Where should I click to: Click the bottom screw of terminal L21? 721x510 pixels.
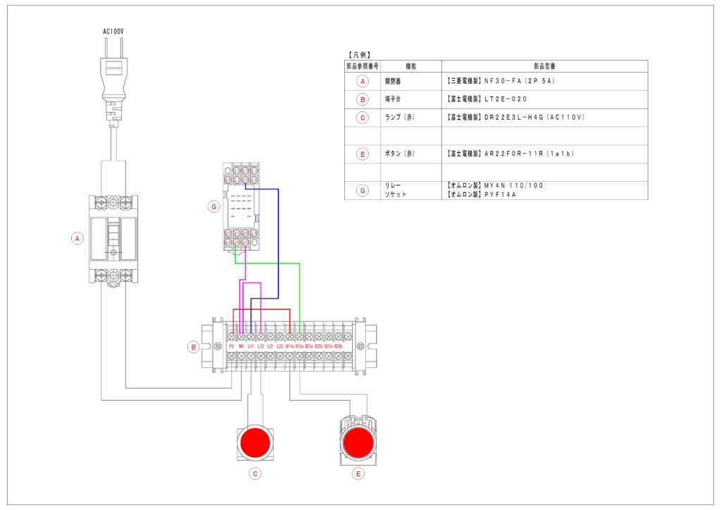click(270, 356)
